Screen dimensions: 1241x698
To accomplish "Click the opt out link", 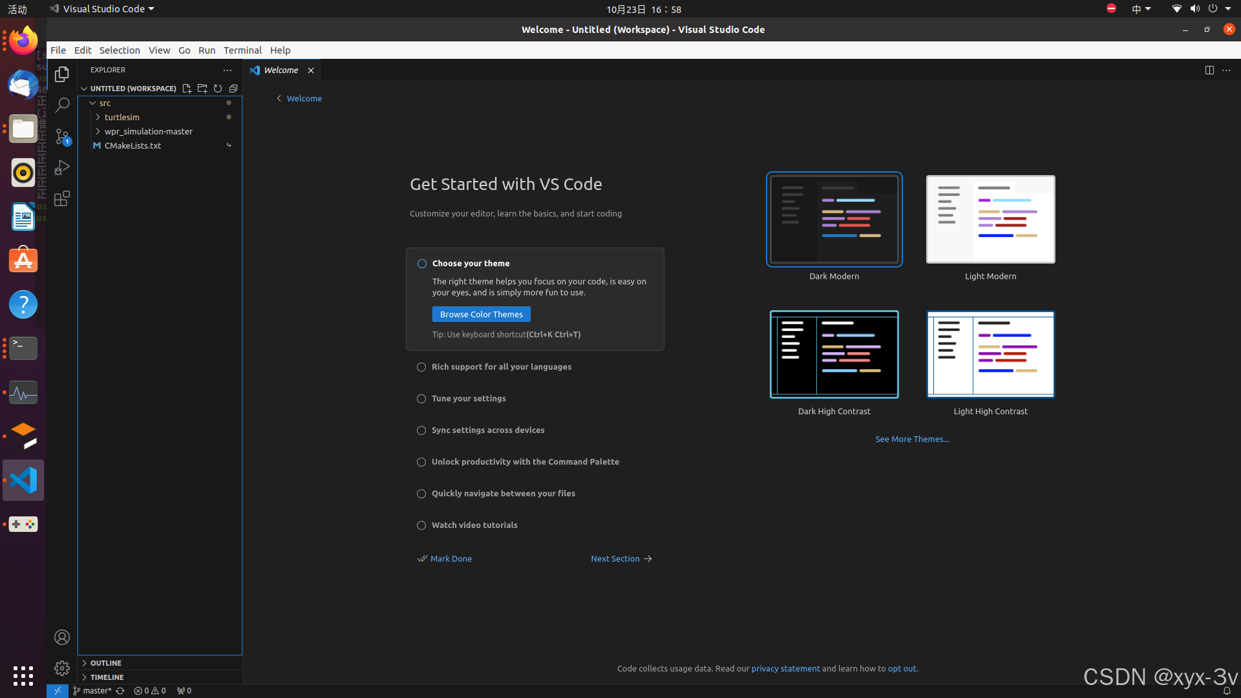I will click(x=902, y=668).
